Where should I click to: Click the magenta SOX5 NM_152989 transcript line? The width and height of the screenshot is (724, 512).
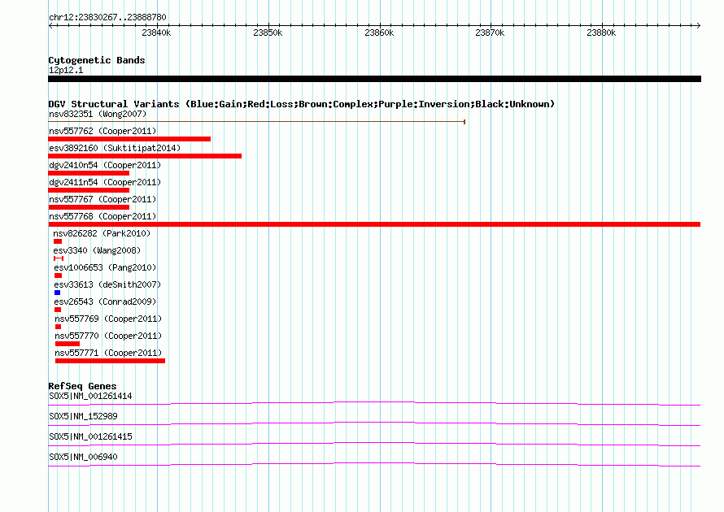click(374, 424)
